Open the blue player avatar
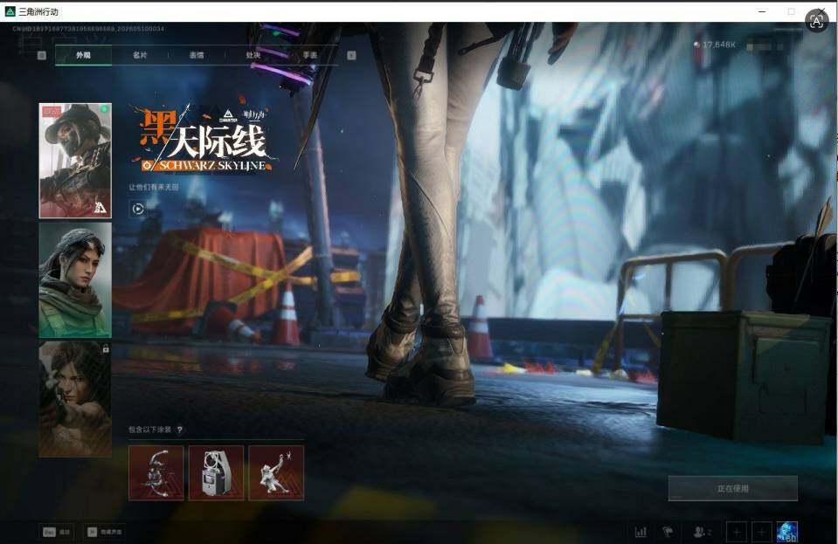This screenshot has width=838, height=544. (786, 532)
